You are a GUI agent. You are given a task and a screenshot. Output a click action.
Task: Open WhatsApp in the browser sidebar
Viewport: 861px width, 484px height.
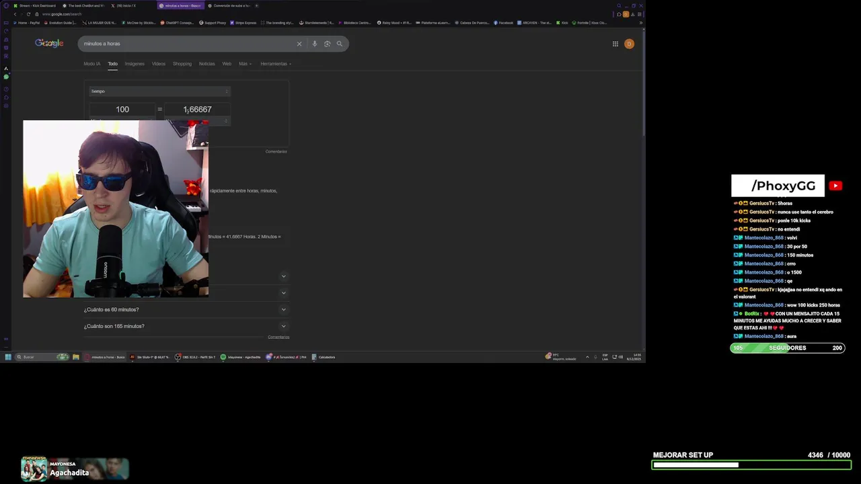click(x=6, y=77)
